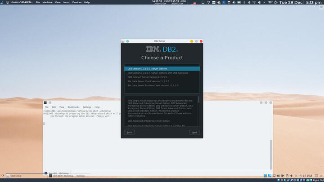Open the View menu in Konsole
Image resolution: width=324 pixels, height=182 pixels.
pos(62,107)
